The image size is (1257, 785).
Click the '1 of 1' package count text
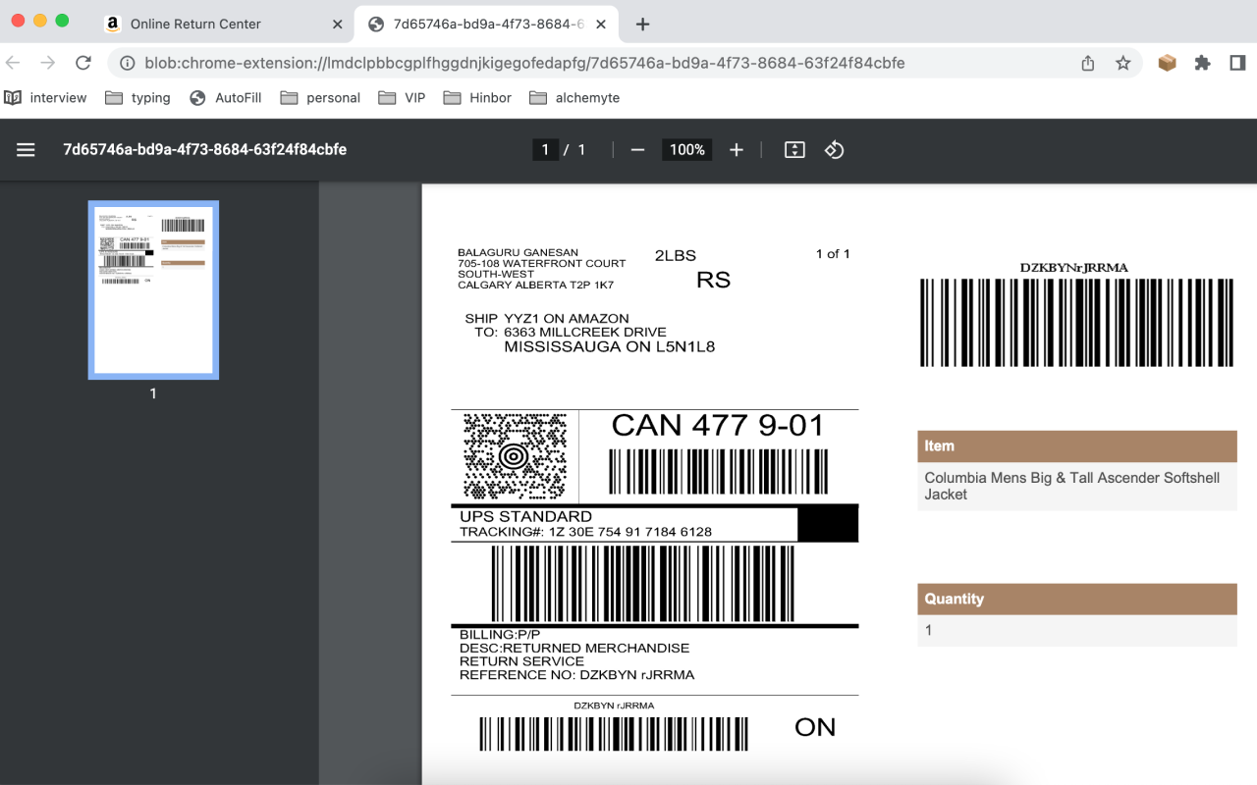pyautogui.click(x=833, y=254)
